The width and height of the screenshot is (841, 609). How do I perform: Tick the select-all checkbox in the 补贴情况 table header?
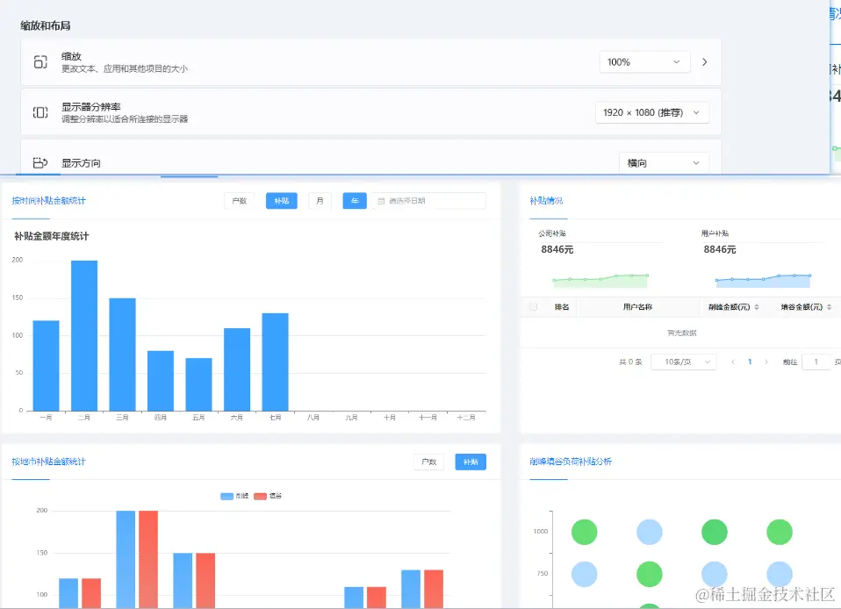pyautogui.click(x=533, y=306)
